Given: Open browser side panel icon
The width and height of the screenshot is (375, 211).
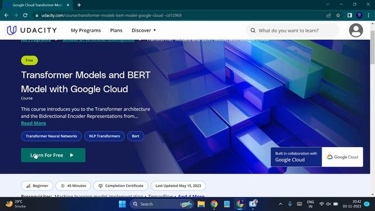Looking at the screenshot, I should pyautogui.click(x=349, y=15).
